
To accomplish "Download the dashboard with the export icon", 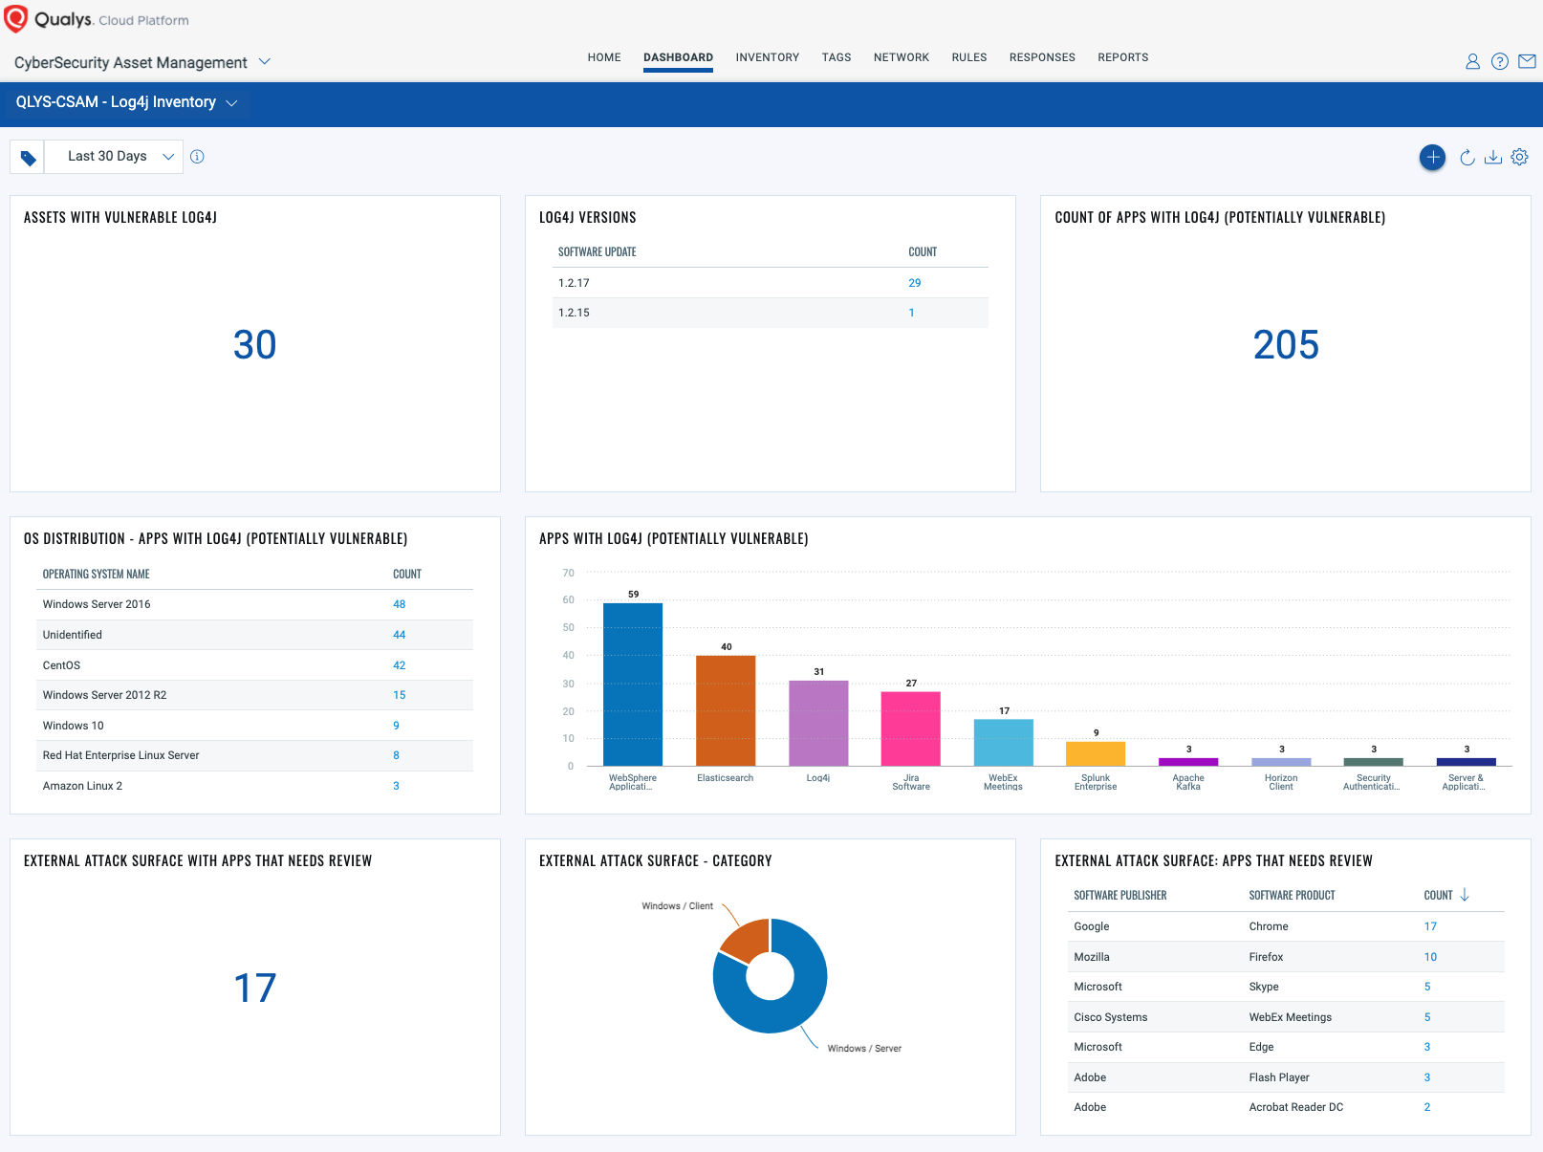I will [1492, 157].
